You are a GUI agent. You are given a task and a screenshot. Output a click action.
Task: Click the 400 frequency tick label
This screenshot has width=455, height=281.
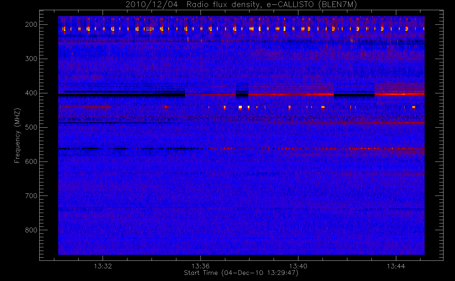coord(31,93)
